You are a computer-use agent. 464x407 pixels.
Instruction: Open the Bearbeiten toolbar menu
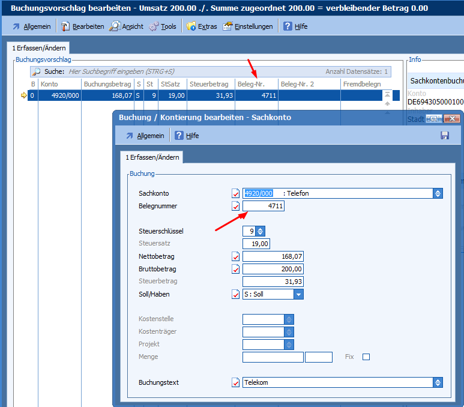tap(83, 26)
